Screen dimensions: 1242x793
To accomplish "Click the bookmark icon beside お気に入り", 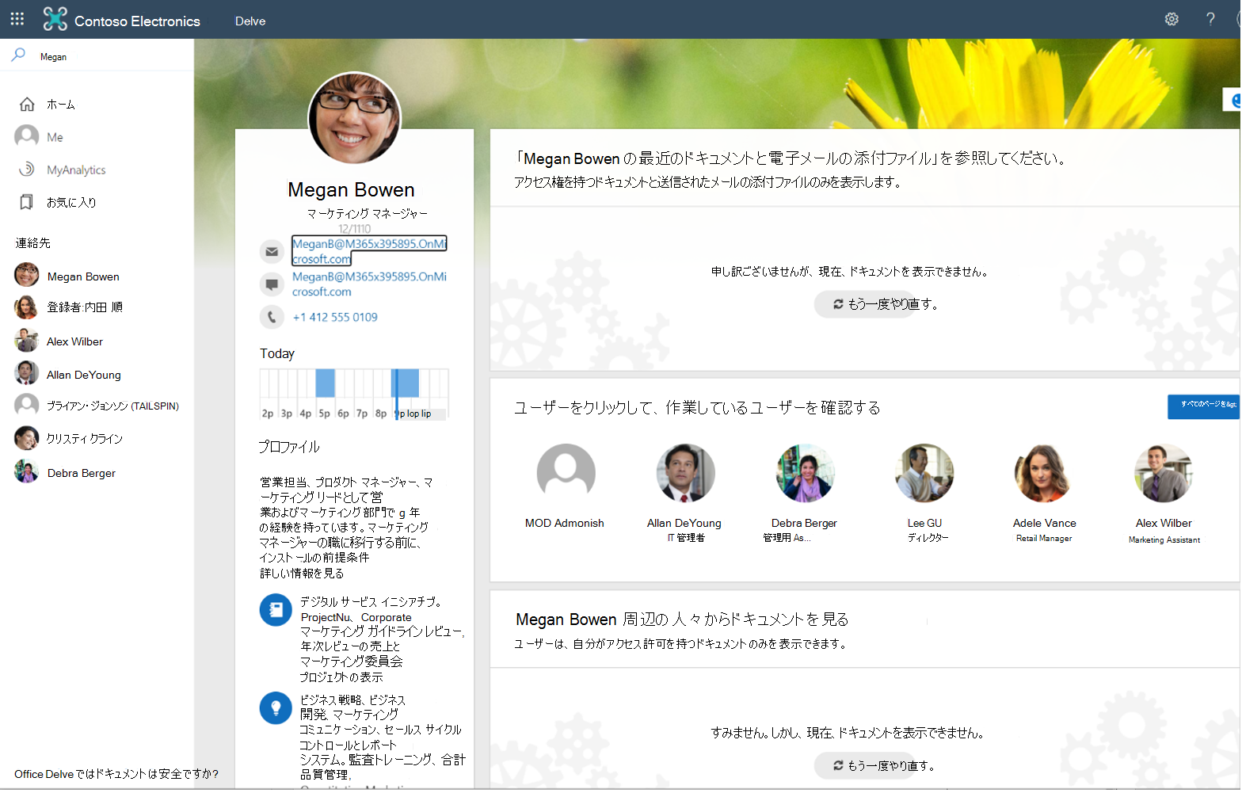I will click(26, 202).
